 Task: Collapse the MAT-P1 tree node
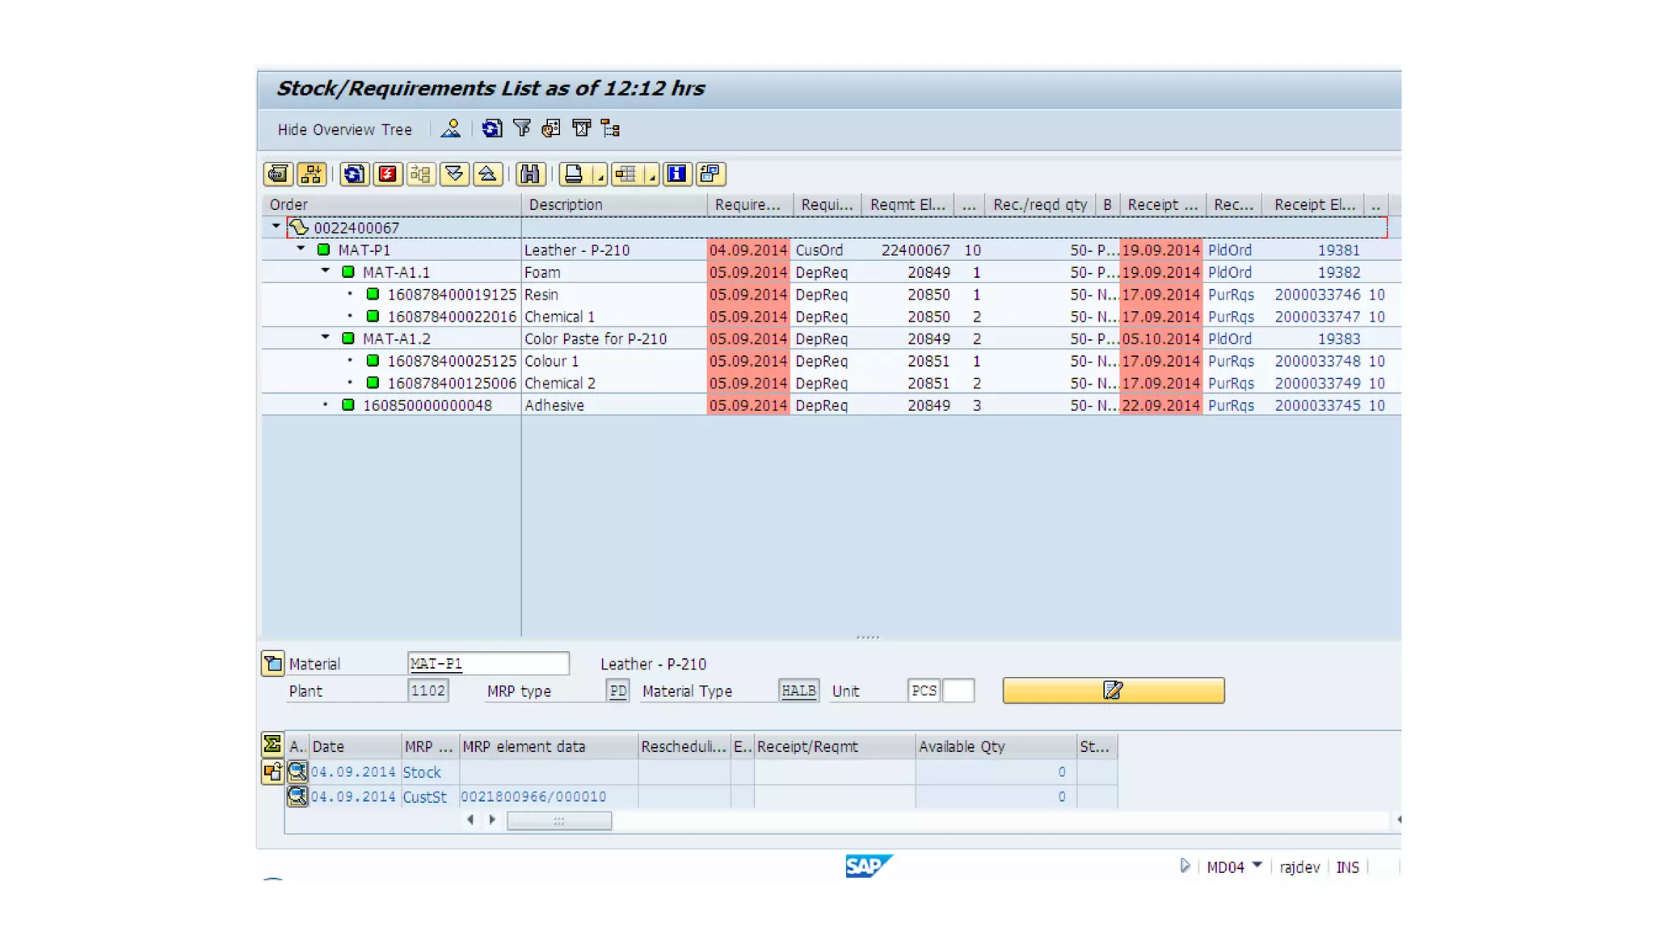pos(301,249)
